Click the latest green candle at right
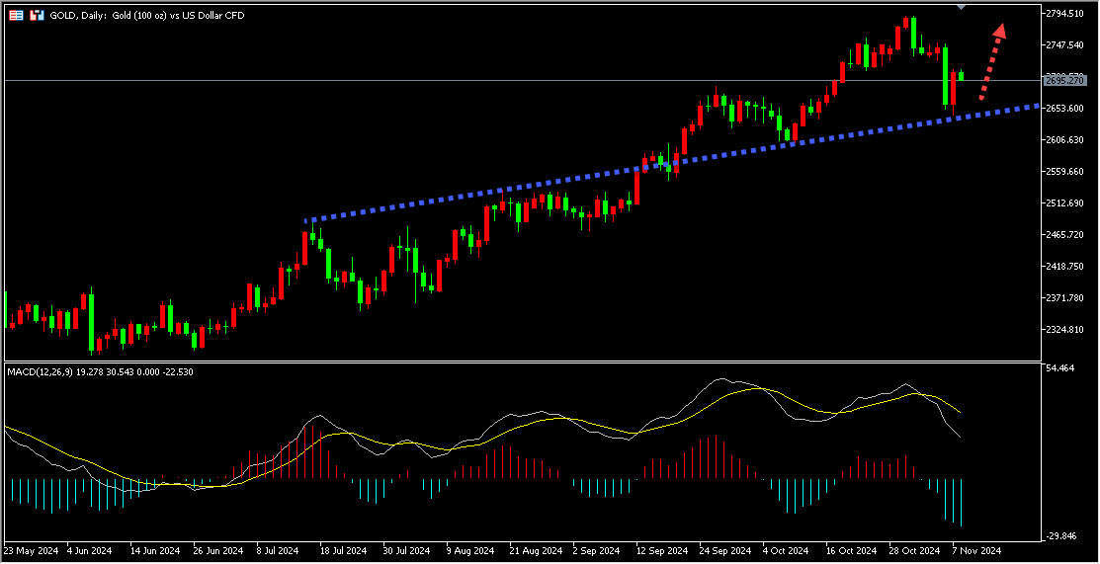Image resolution: width=1100 pixels, height=564 pixels. click(x=961, y=75)
